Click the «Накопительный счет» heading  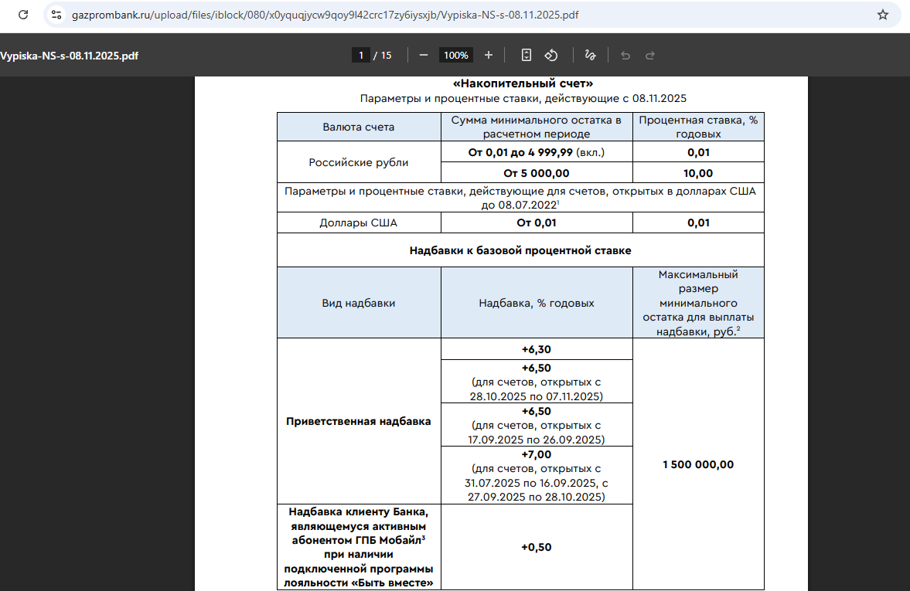pos(523,83)
